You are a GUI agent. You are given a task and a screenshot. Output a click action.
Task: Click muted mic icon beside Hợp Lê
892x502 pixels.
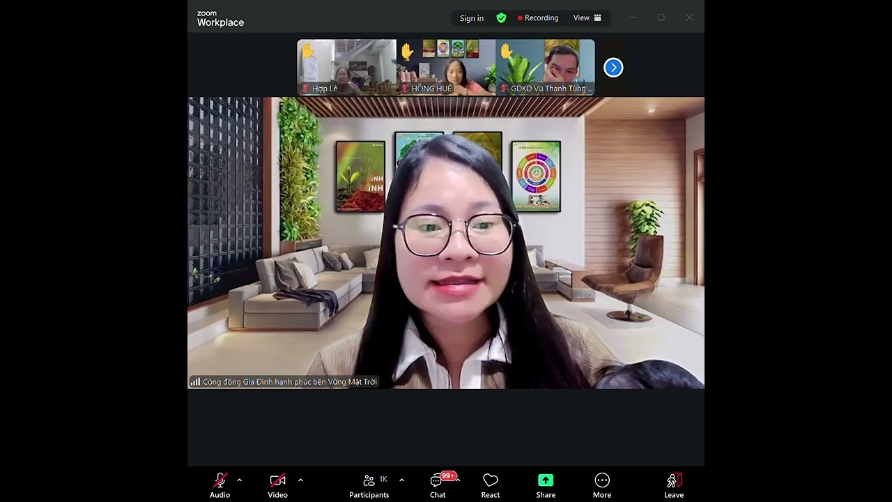[x=305, y=89]
